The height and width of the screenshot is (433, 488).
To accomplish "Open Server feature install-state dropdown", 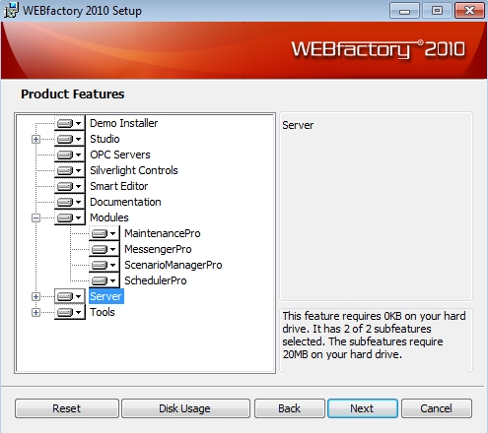I will click(69, 296).
